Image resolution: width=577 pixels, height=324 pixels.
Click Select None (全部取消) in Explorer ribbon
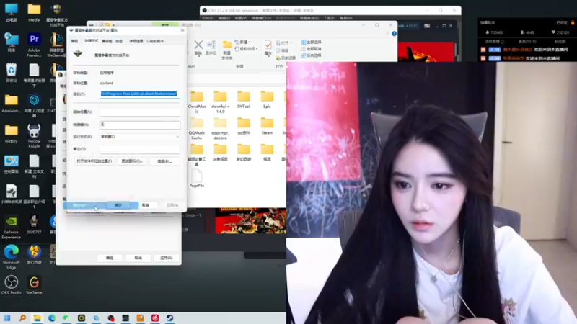click(312, 49)
